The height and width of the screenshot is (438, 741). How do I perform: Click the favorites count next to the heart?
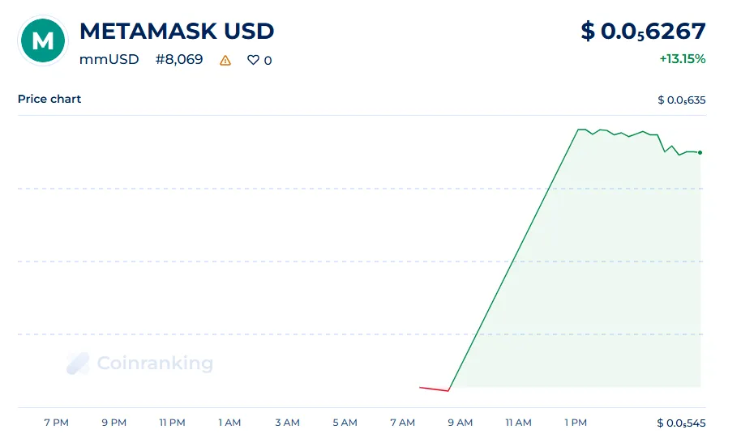(268, 61)
